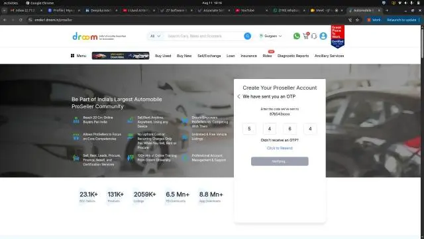Image resolution: width=424 pixels, height=239 pixels.
Task: Click the 23.1K+ statistic
Action: [x=88, y=195]
